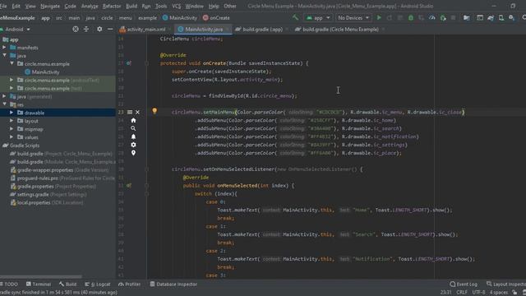
Task: Toggle code fold marker at onCreate method
Action: coord(146,63)
